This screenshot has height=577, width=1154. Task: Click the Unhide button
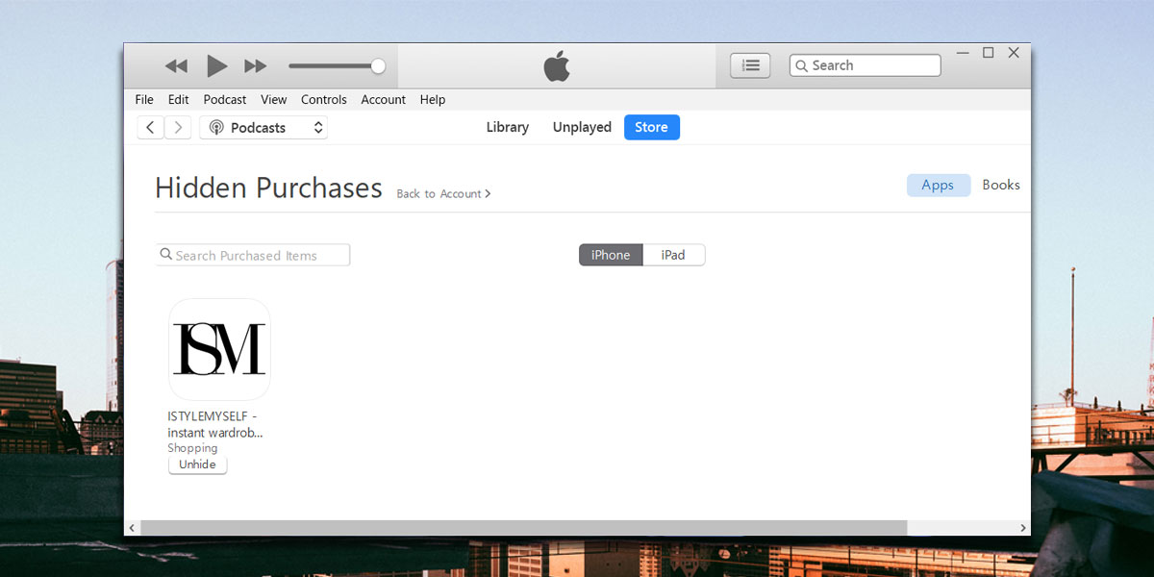[198, 464]
